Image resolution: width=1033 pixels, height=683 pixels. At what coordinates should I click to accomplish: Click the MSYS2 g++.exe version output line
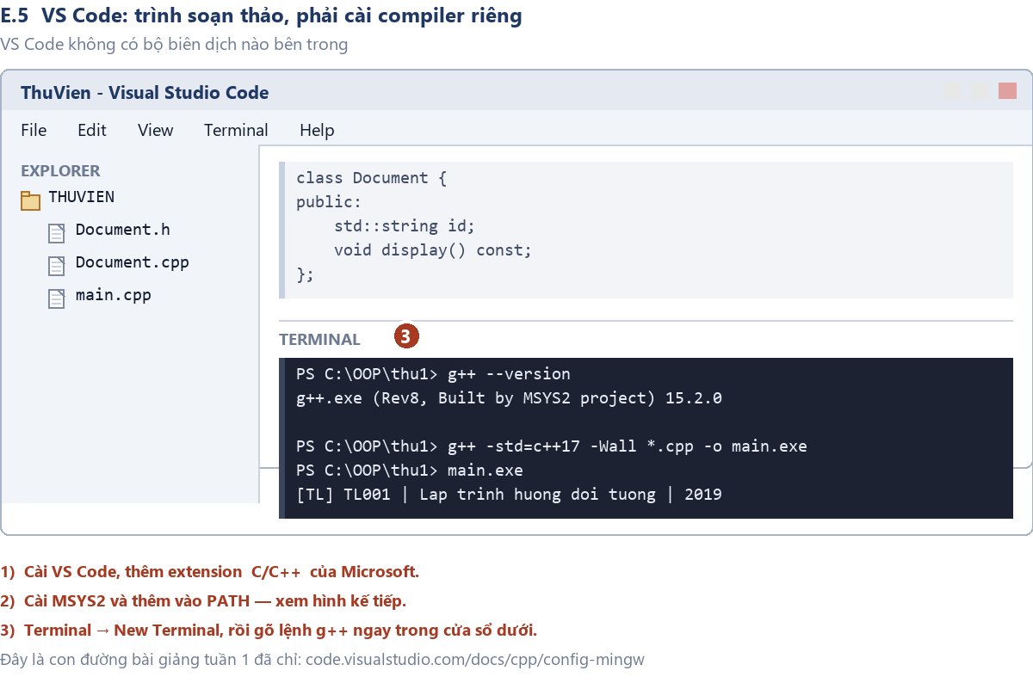[509, 398]
